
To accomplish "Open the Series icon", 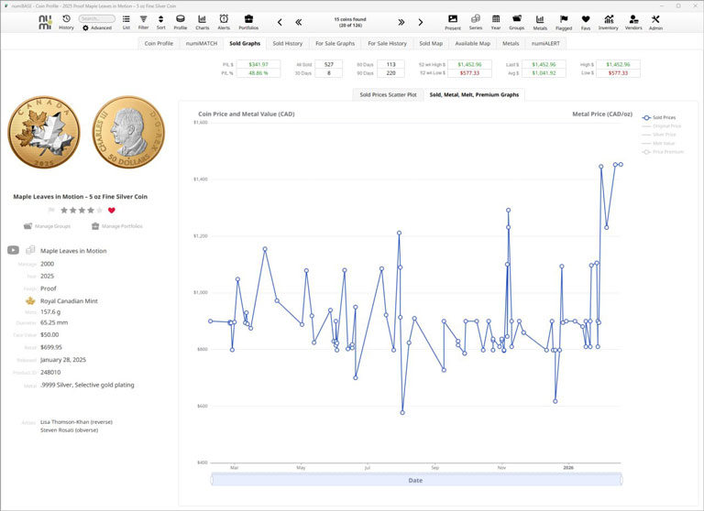I will (476, 22).
